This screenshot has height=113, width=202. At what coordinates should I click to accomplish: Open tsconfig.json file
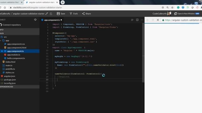(10, 83)
